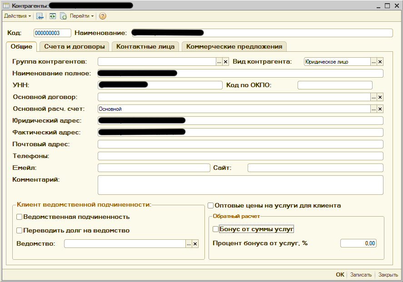Check Переводить долг на ведомство
The height and width of the screenshot is (282, 403).
pyautogui.click(x=19, y=230)
